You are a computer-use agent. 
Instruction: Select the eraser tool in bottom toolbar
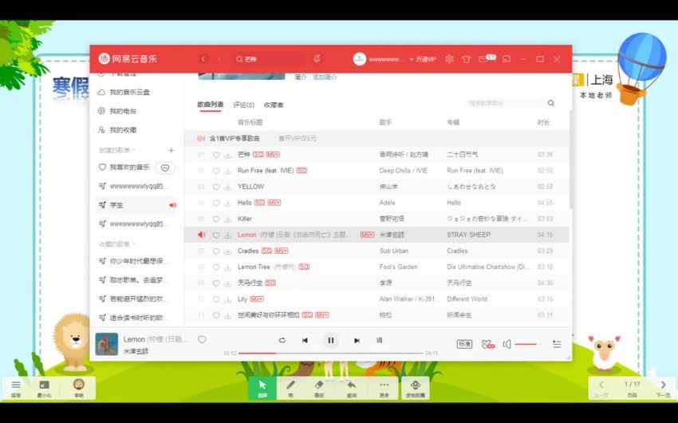pyautogui.click(x=319, y=387)
